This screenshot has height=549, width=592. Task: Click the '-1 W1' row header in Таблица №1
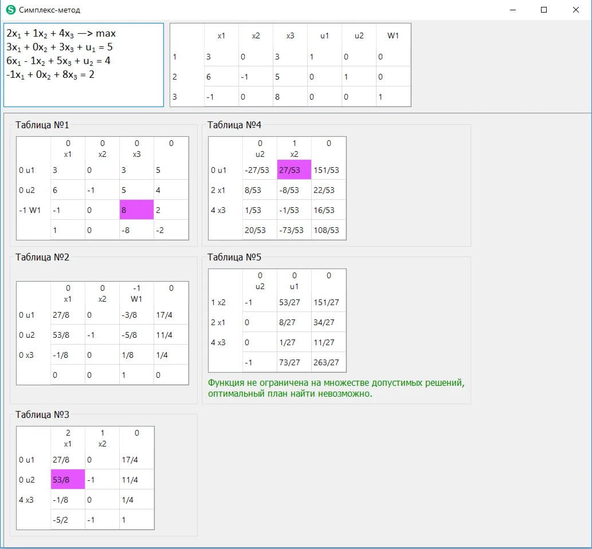pos(33,210)
